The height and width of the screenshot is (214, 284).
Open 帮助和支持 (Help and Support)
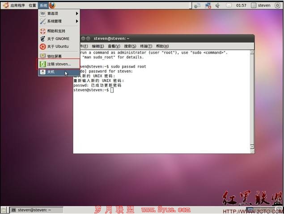59,31
